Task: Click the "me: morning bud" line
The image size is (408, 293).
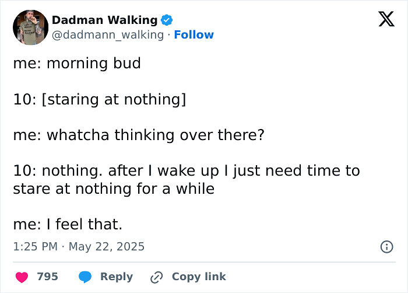Action: 77,63
